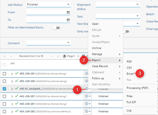
Task: Open the Consent dropdown
Action: click(49, 43)
